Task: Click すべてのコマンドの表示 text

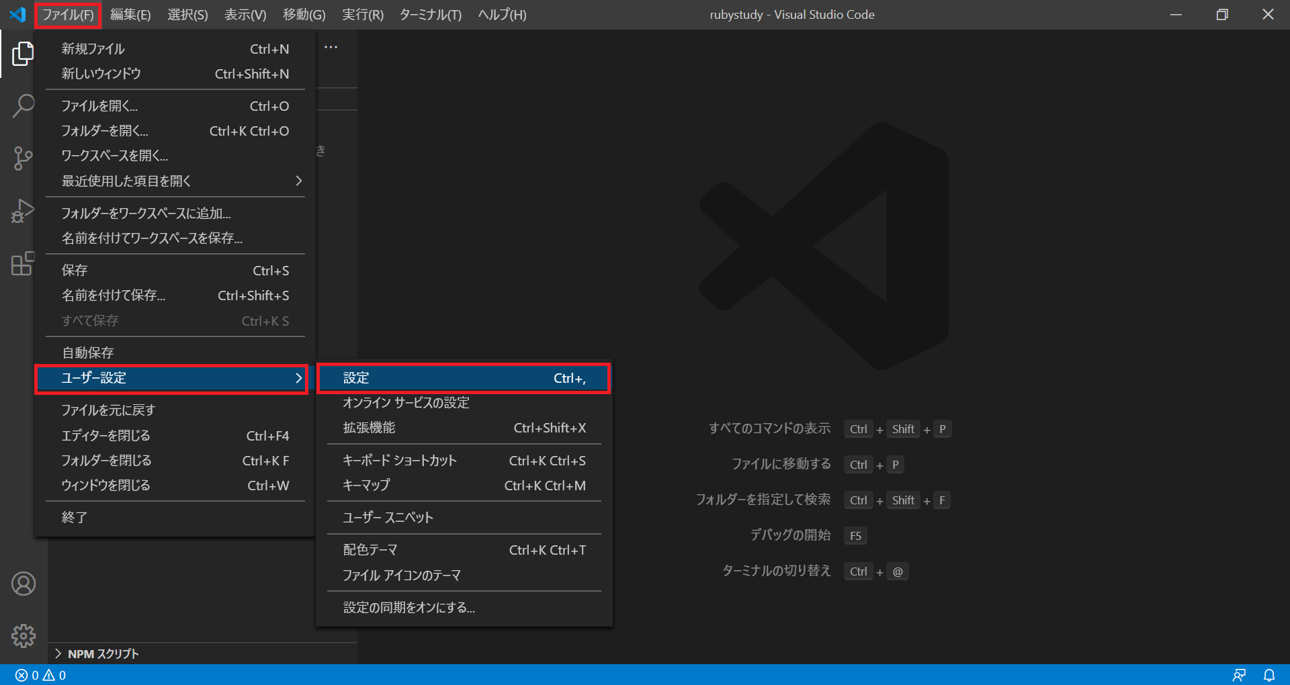Action: (x=770, y=428)
